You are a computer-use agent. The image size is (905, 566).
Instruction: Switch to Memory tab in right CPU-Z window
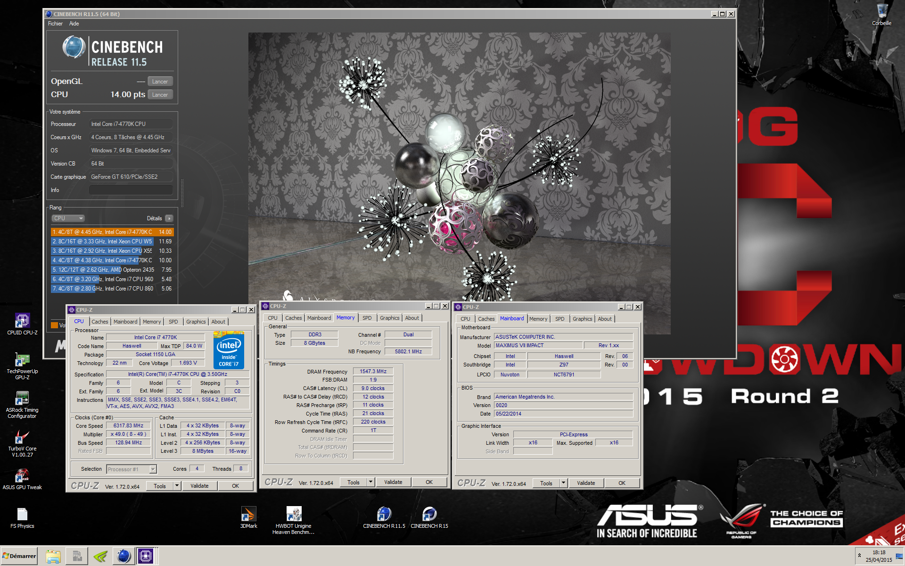click(x=538, y=319)
